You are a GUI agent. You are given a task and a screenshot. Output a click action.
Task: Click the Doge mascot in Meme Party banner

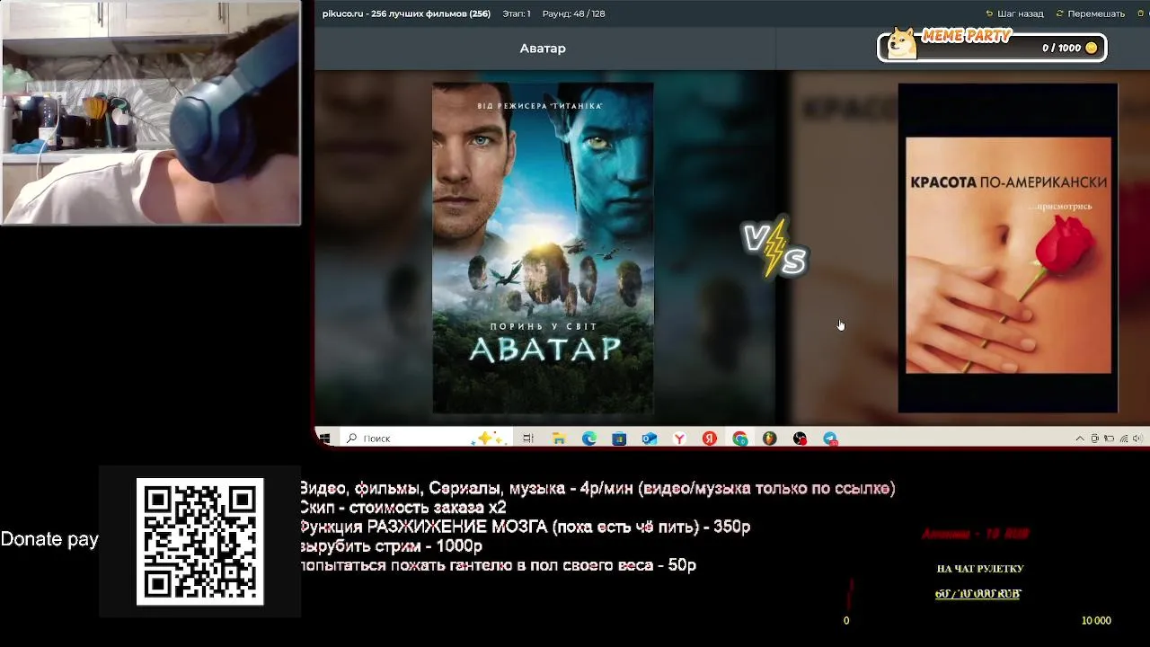pyautogui.click(x=902, y=43)
